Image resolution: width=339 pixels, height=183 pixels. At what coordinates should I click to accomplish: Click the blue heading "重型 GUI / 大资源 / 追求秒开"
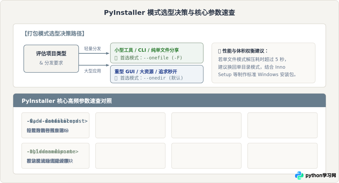coord(146,72)
